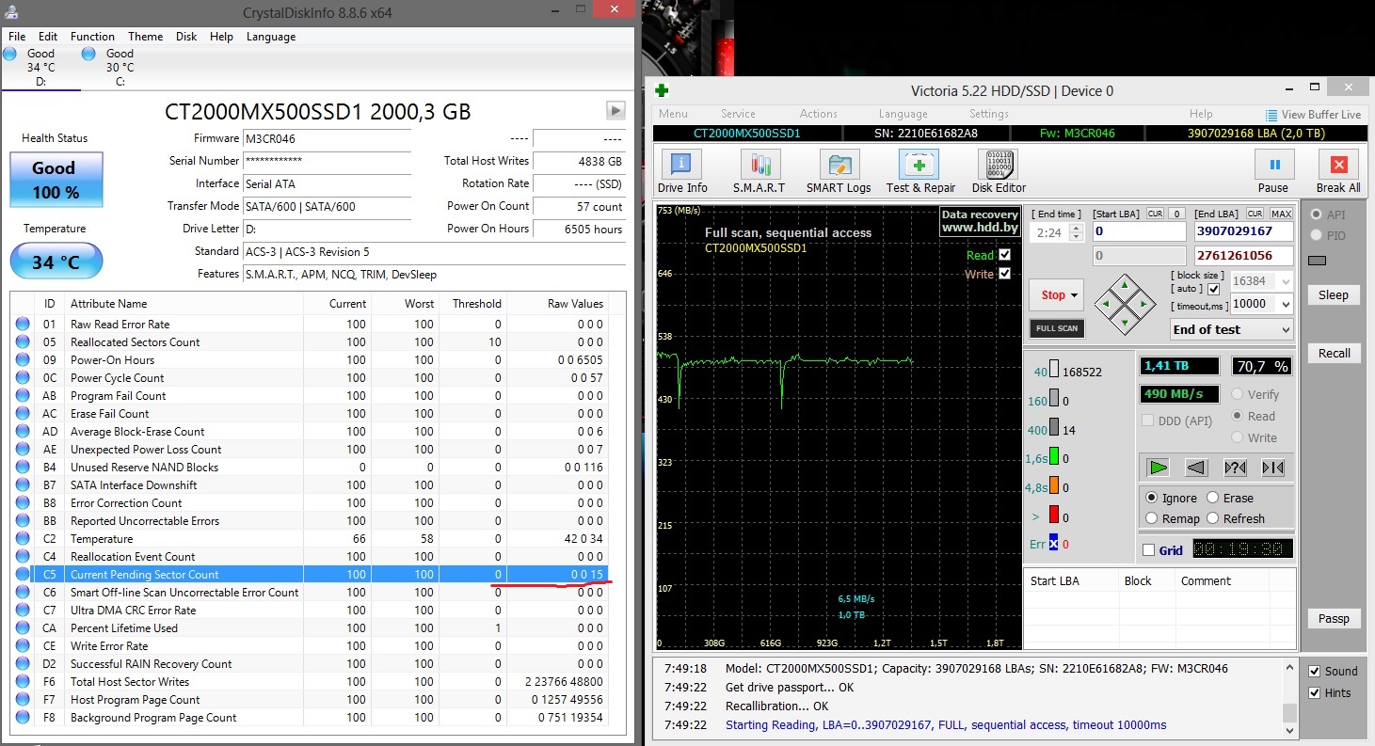The height and width of the screenshot is (746, 1375).
Task: Select the Refresh radio button
Action: pyautogui.click(x=1213, y=518)
